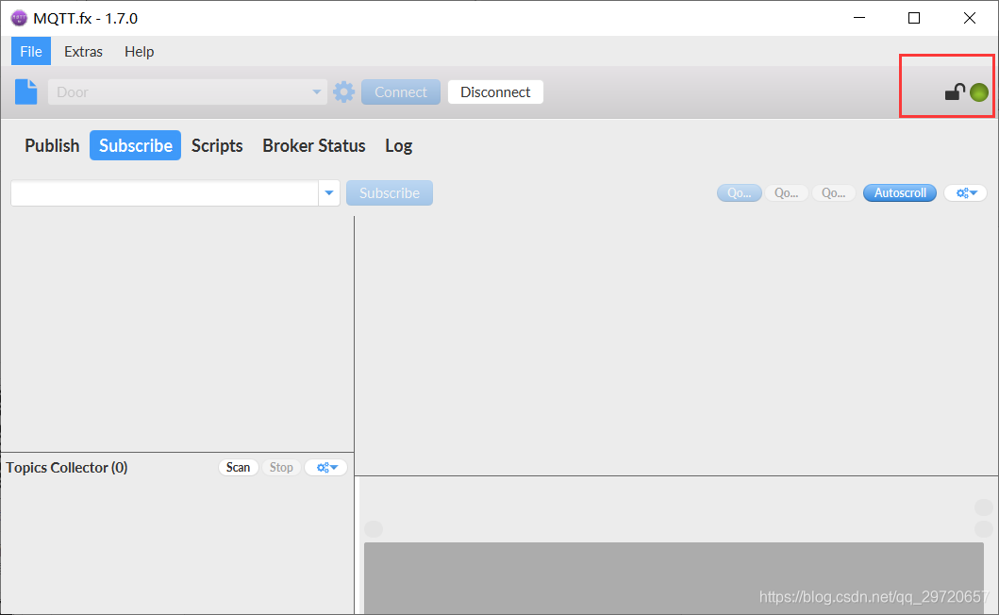
Task: Toggle the first Qo... QoS level button
Action: 739,192
